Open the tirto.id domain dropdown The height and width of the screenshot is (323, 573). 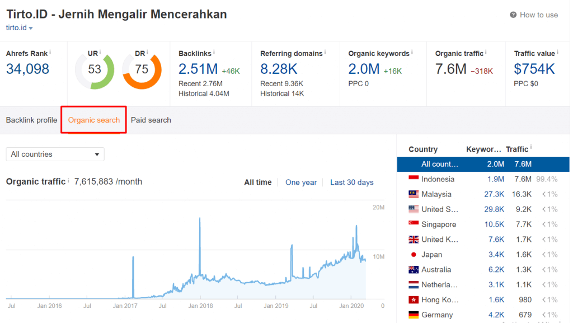[20, 28]
